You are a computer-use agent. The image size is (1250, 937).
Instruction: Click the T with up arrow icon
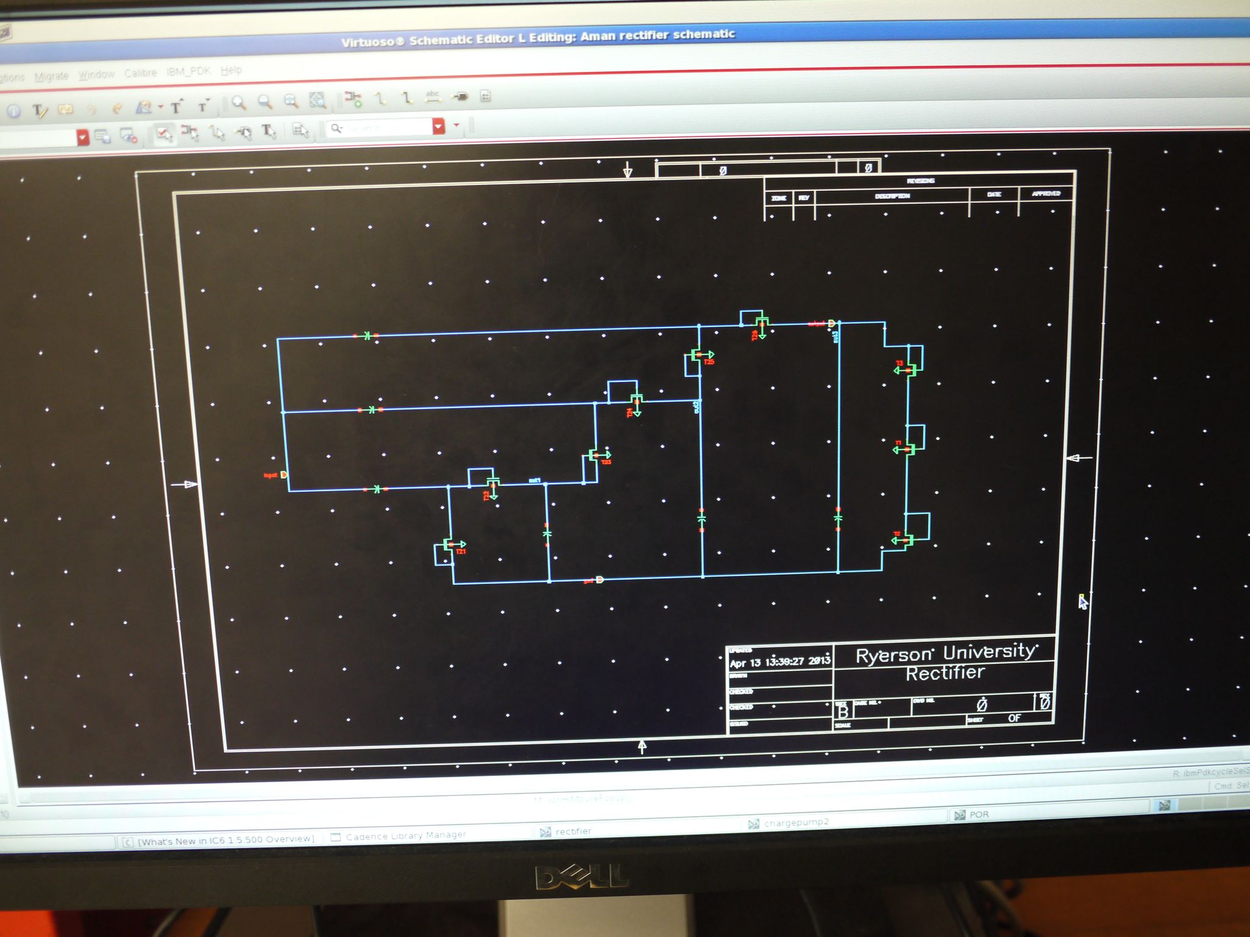point(176,107)
